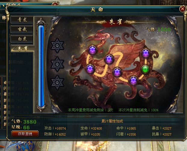
Task: Close the background character panel
Action: (x=55, y=5)
